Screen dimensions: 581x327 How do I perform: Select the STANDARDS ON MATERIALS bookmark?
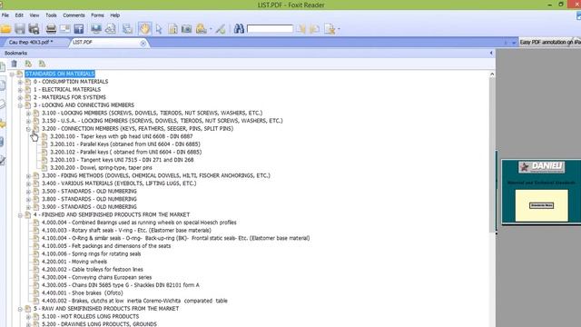pos(60,74)
